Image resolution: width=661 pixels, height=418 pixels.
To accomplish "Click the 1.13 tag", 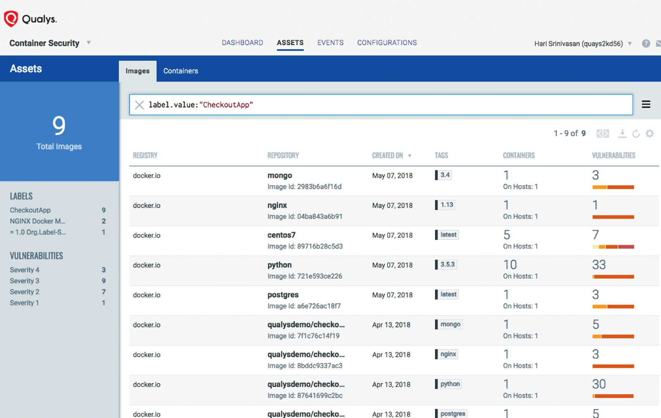I will click(445, 205).
